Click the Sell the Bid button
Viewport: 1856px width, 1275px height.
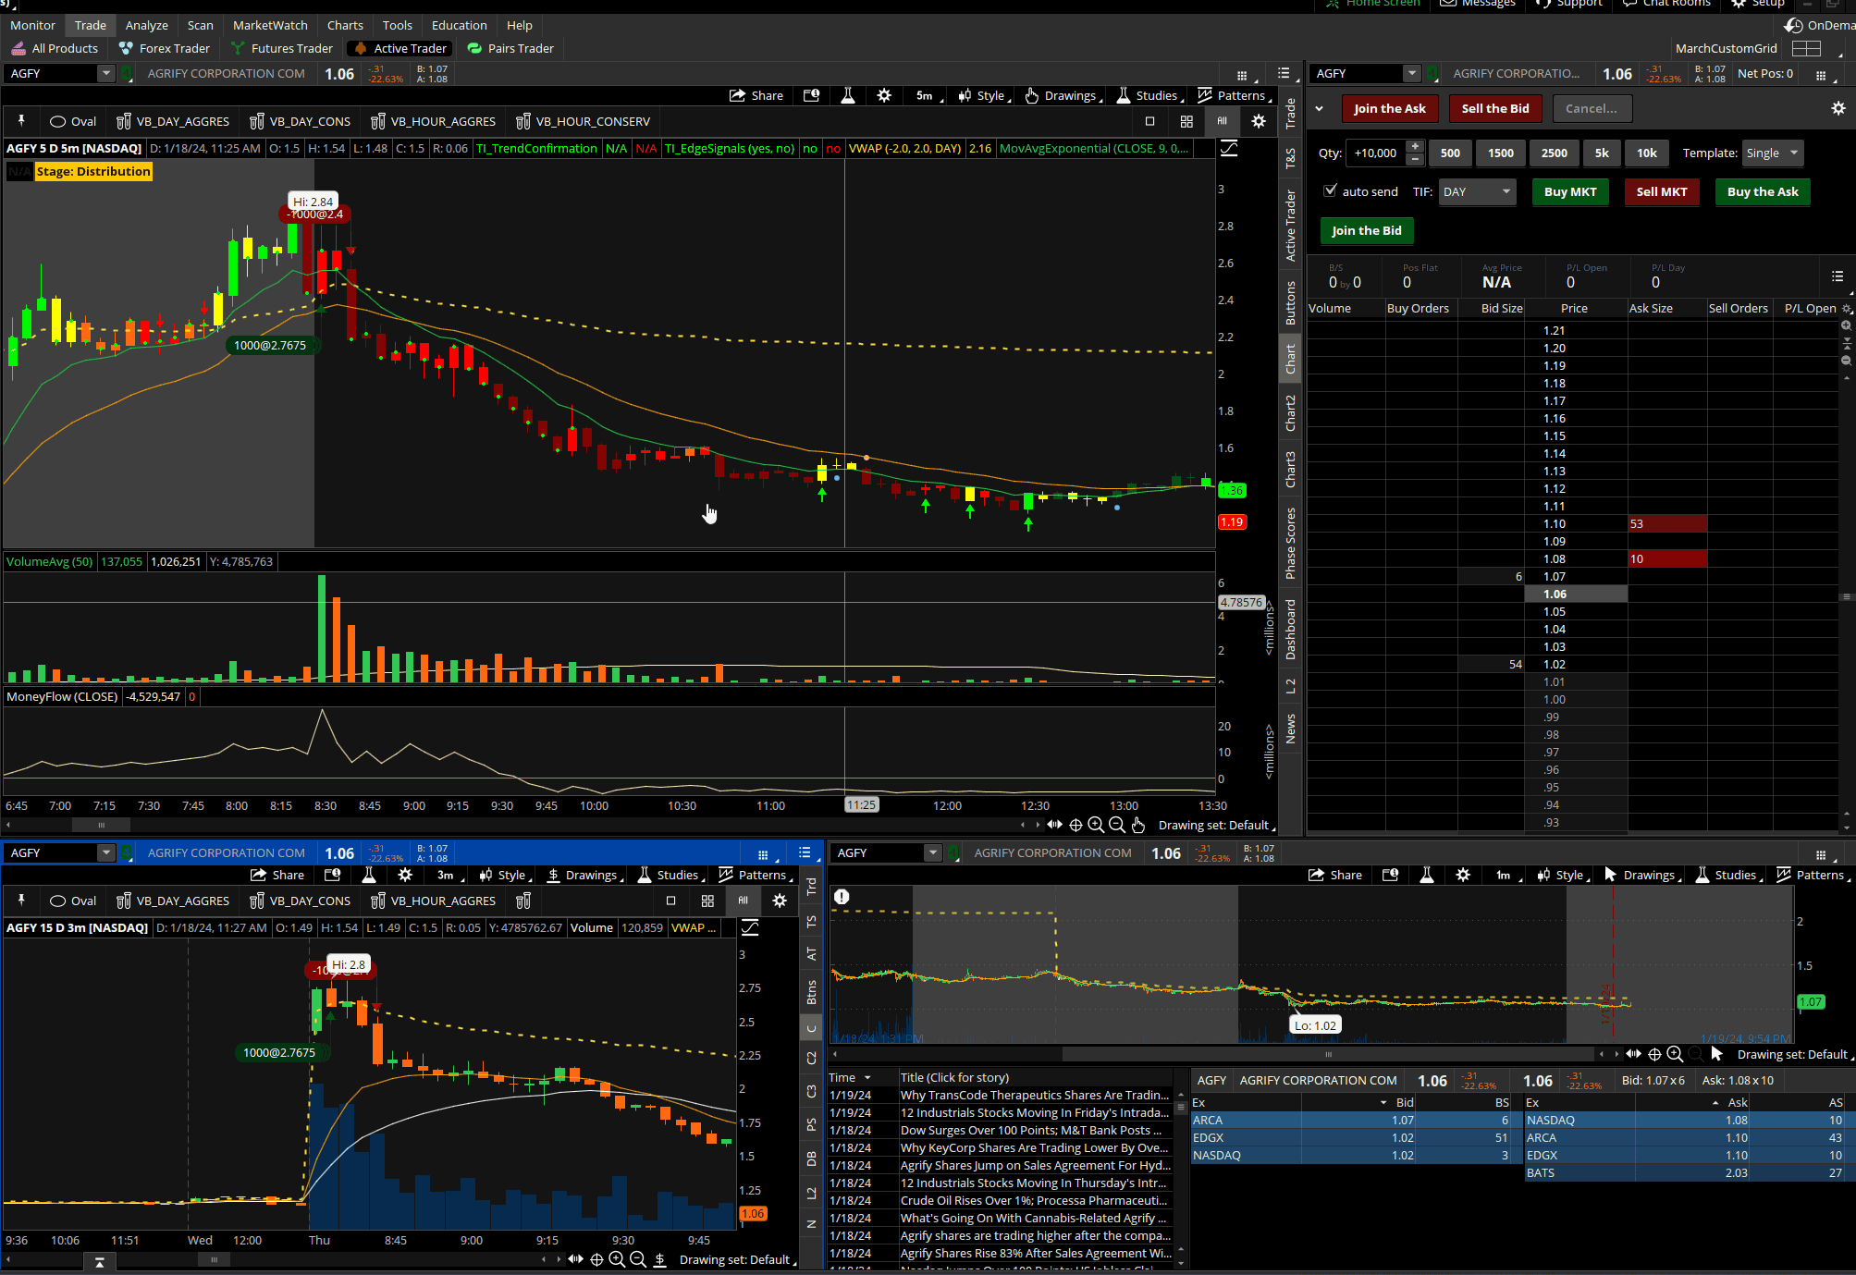click(x=1494, y=108)
